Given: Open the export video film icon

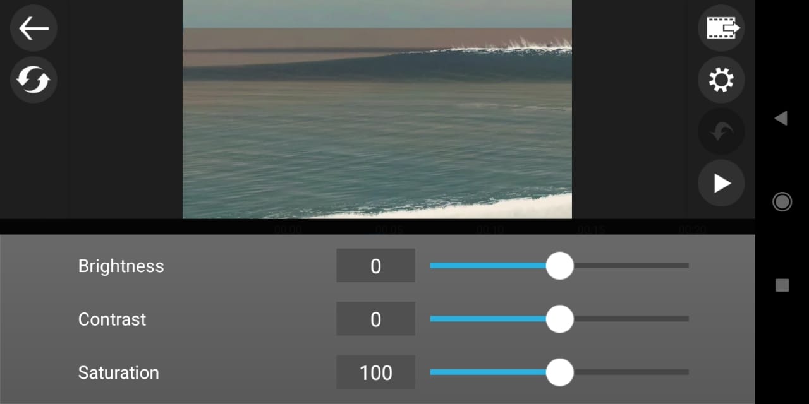Looking at the screenshot, I should pos(721,28).
